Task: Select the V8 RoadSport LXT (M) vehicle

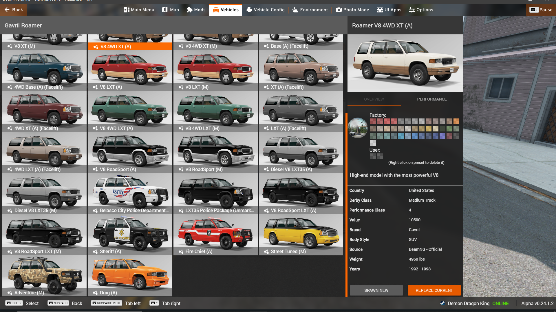Action: (44, 235)
